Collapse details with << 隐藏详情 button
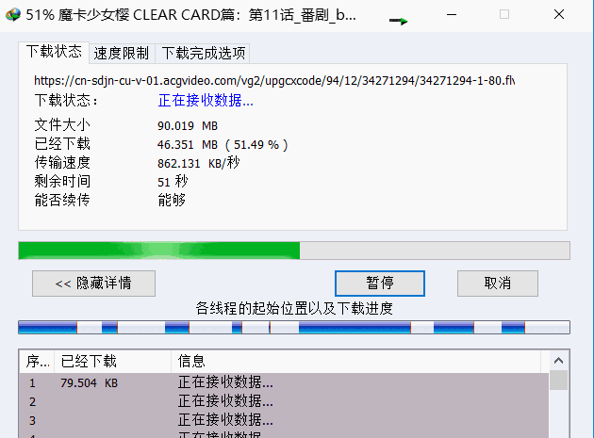 pyautogui.click(x=93, y=284)
